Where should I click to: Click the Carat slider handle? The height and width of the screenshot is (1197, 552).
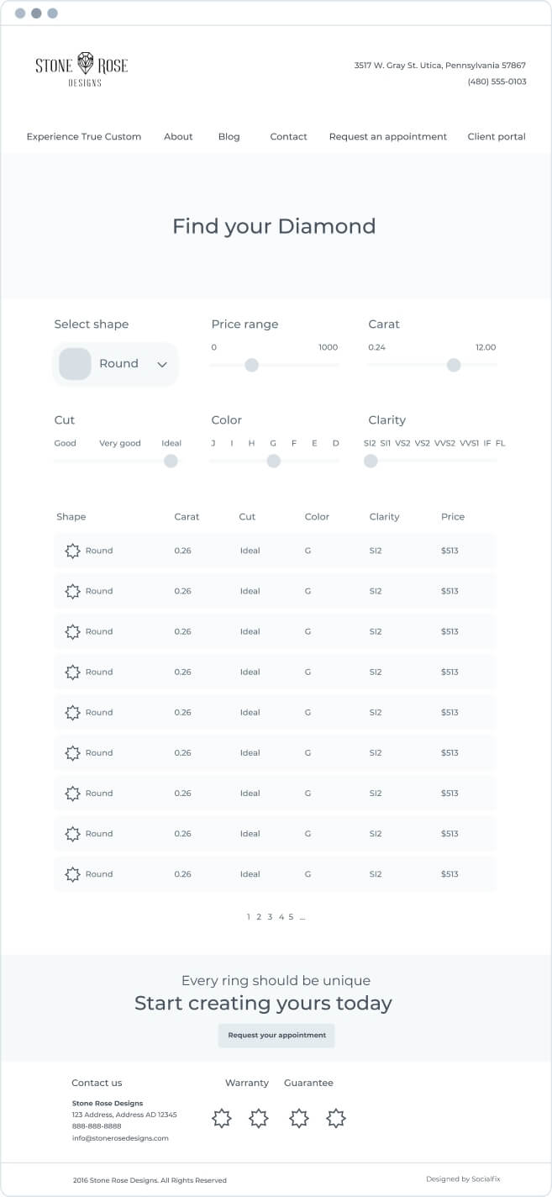pyautogui.click(x=454, y=365)
